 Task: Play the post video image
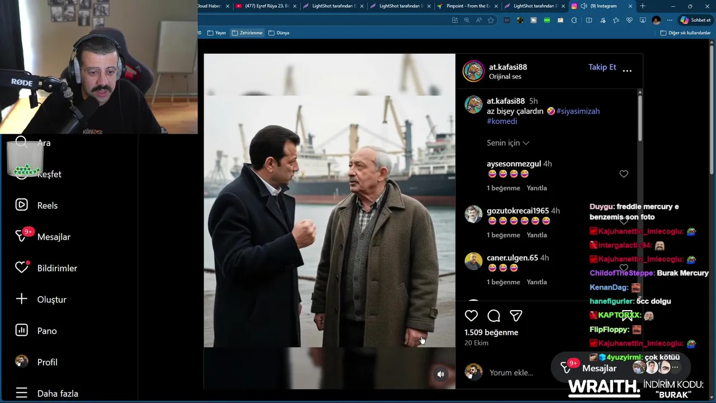[329, 221]
